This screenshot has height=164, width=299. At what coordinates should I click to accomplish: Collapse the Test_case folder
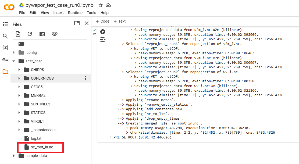[x=14, y=61]
